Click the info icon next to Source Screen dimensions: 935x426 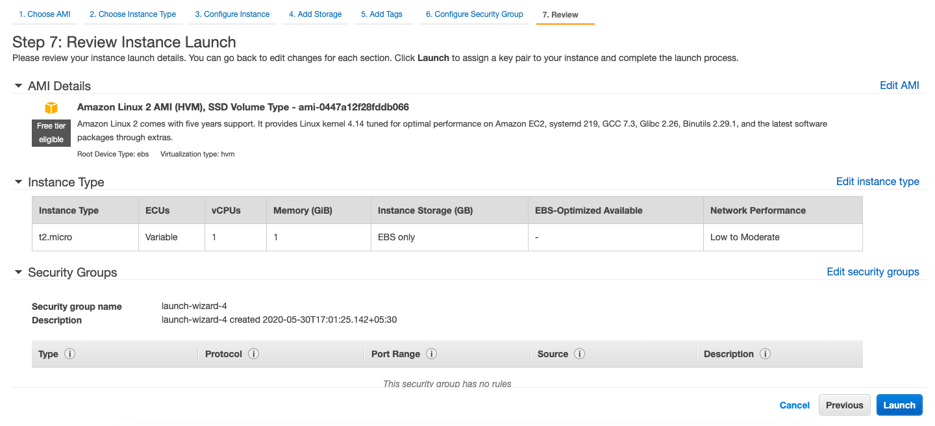point(580,354)
